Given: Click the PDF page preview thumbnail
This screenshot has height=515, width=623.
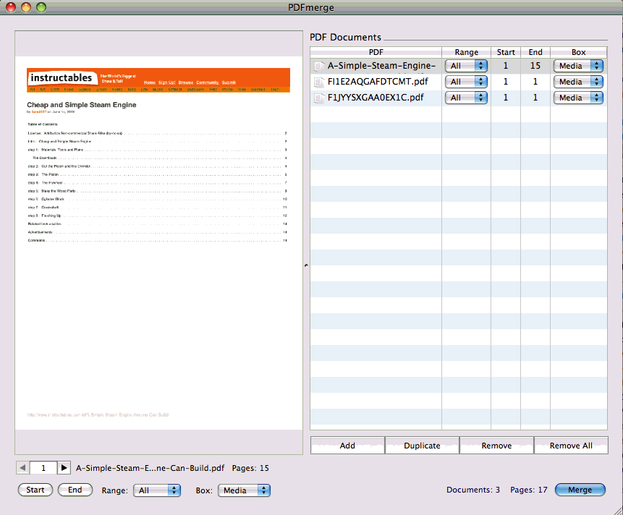Looking at the screenshot, I should (158, 242).
